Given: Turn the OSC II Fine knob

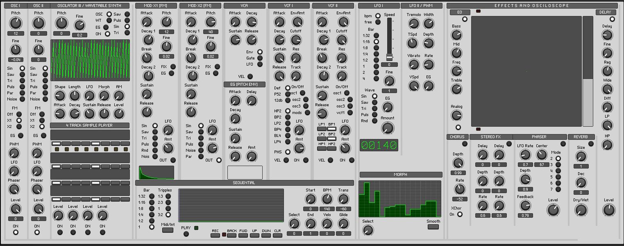Looking at the screenshot, I should coord(39,50).
